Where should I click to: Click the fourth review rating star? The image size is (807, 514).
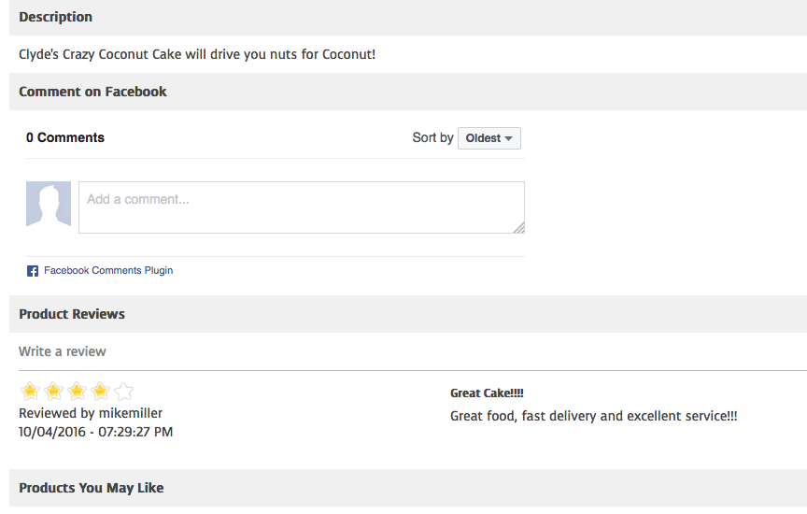[x=100, y=391]
